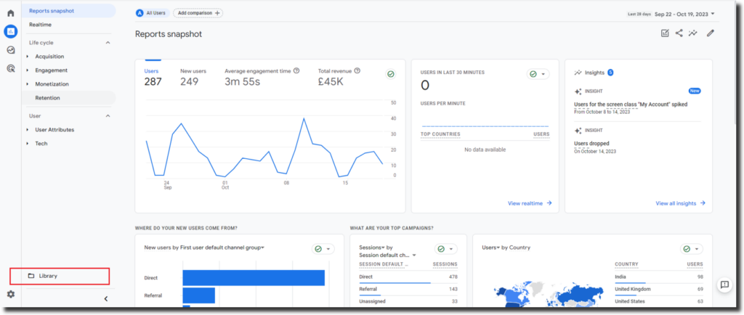Click the Customize report pencil icon
Viewport: 744px width, 315px height.
(711, 33)
